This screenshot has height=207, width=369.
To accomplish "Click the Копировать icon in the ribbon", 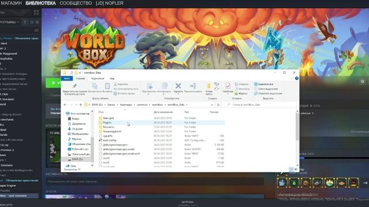I will (x=95, y=86).
